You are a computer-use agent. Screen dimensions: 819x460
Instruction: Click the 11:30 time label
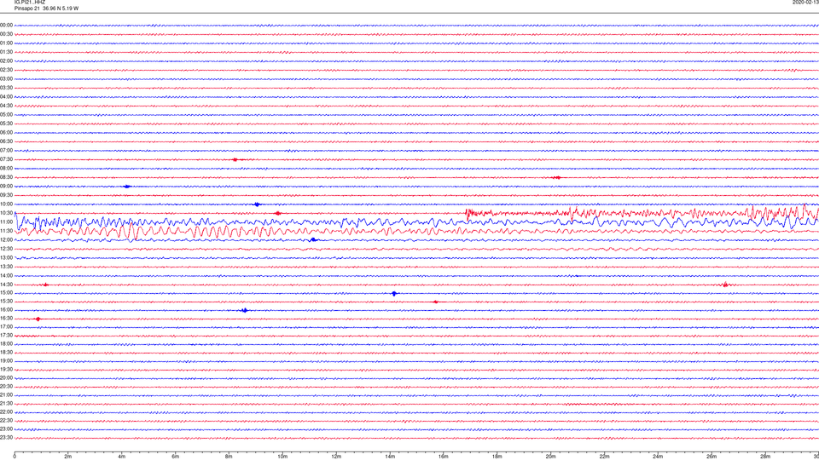click(x=6, y=231)
